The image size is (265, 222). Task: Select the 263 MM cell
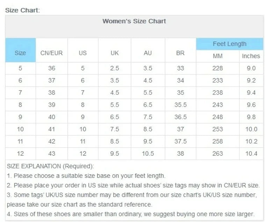click(x=218, y=153)
